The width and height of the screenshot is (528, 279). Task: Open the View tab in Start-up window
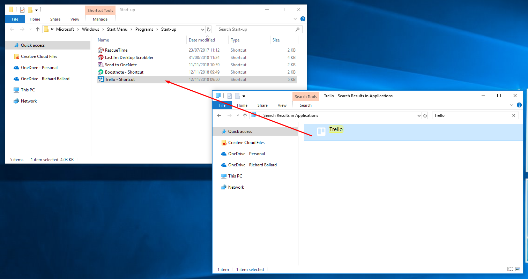[x=75, y=19]
